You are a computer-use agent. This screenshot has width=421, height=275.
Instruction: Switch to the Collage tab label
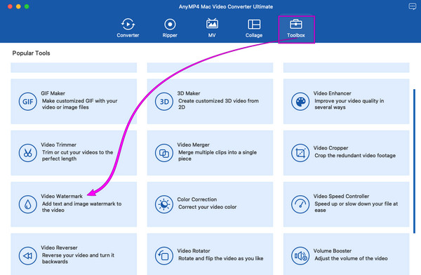(x=254, y=35)
